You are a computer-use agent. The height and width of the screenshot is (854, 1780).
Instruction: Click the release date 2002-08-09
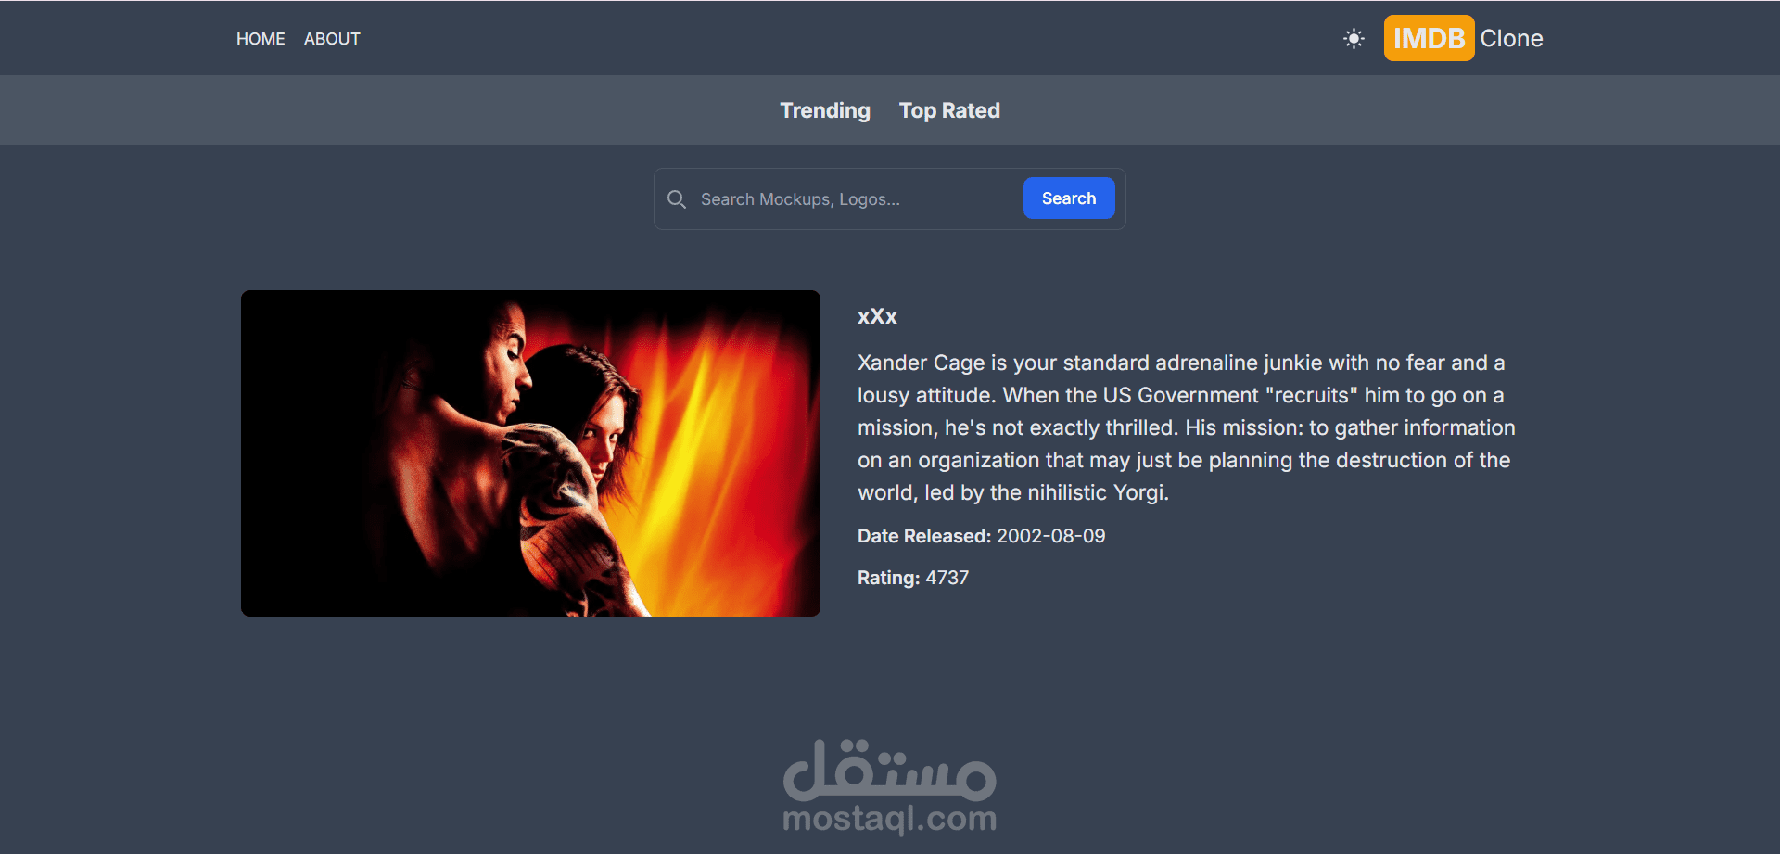point(1050,536)
